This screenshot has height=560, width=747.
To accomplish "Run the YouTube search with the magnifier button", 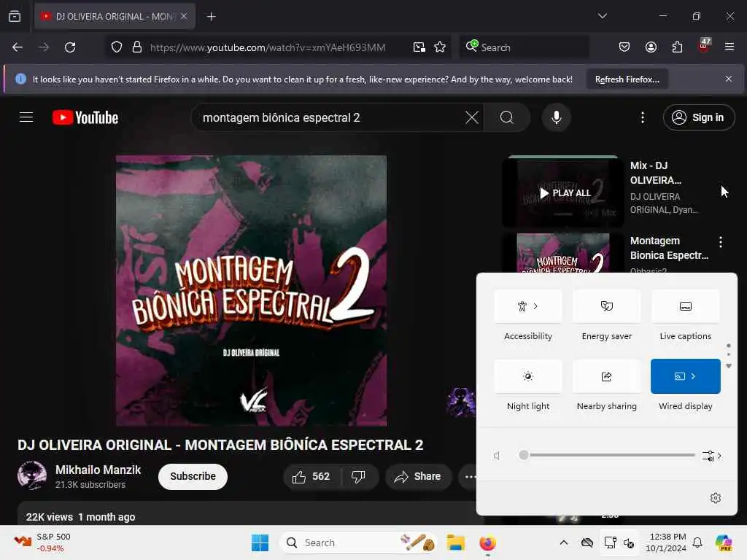I will pyautogui.click(x=507, y=117).
